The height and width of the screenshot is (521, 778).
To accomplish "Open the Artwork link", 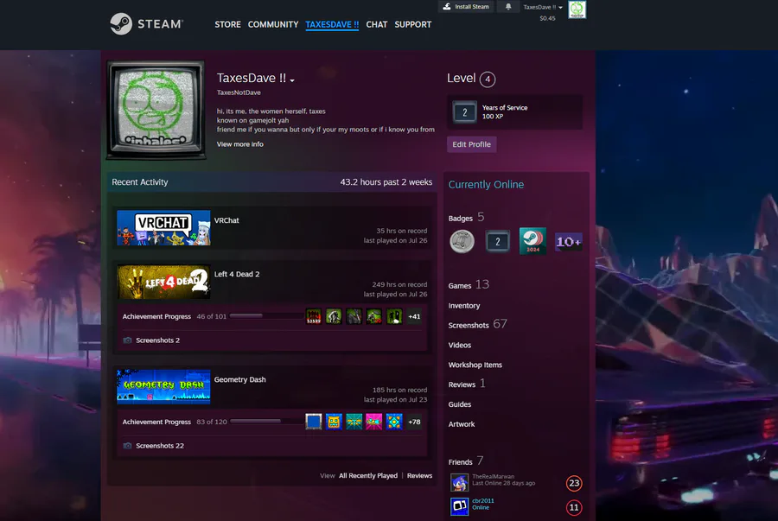I will [x=462, y=424].
